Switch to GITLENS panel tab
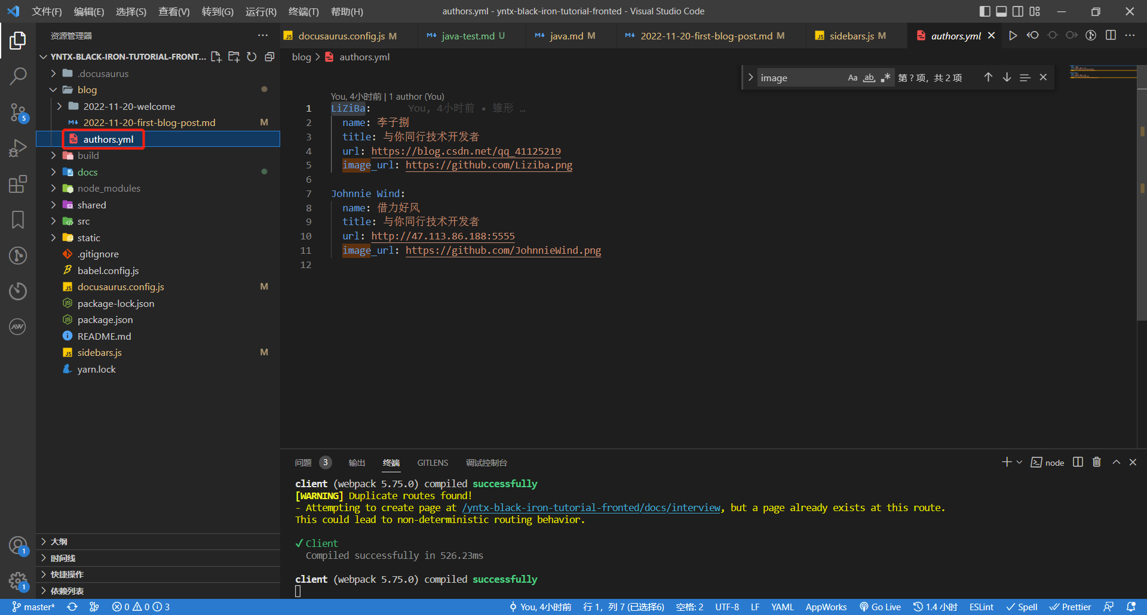This screenshot has width=1147, height=615. point(433,463)
